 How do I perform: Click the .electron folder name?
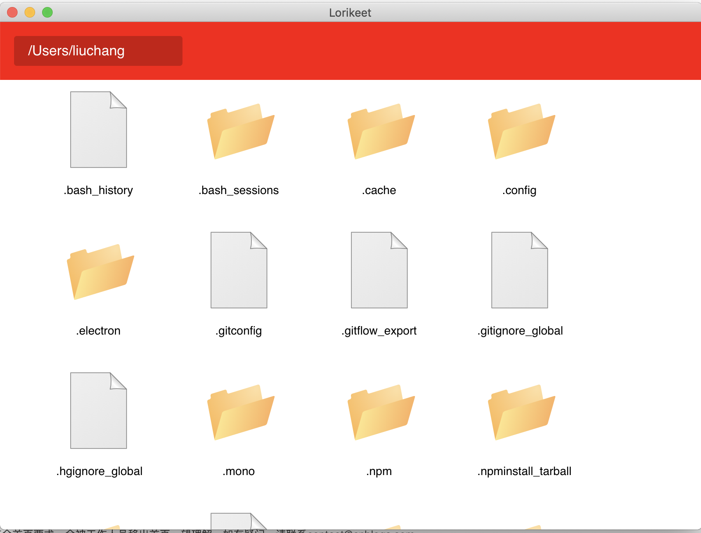coord(98,331)
